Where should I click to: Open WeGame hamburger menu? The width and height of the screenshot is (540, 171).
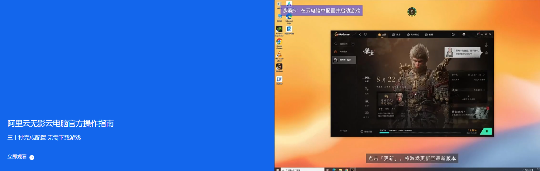click(478, 34)
